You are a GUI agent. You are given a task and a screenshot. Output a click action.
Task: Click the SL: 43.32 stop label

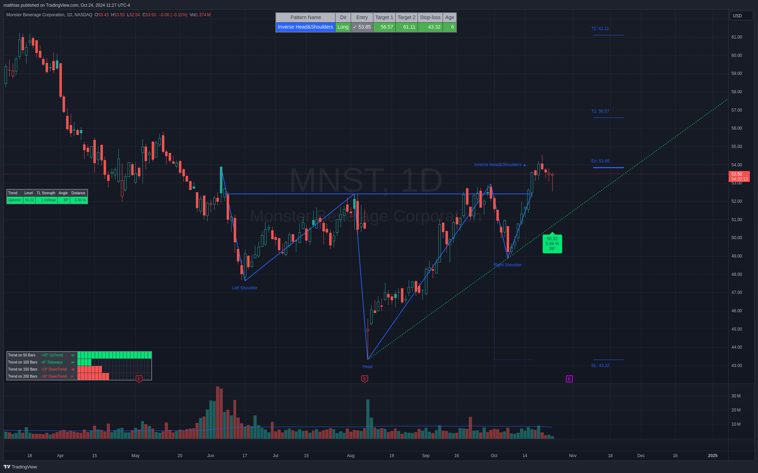click(600, 366)
